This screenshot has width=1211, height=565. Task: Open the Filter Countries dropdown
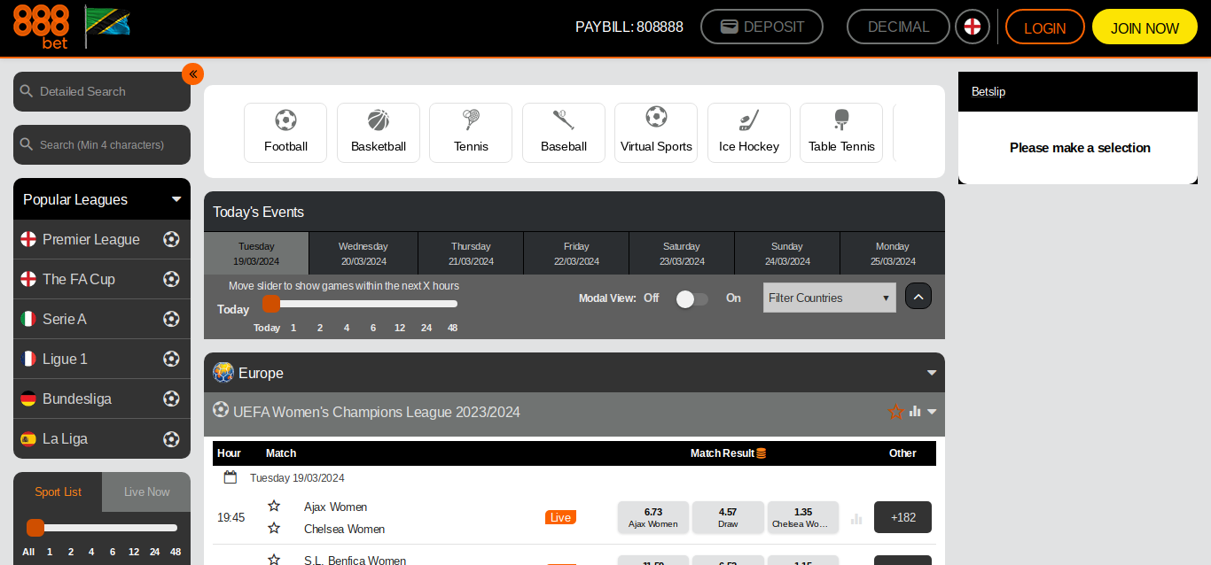830,298
